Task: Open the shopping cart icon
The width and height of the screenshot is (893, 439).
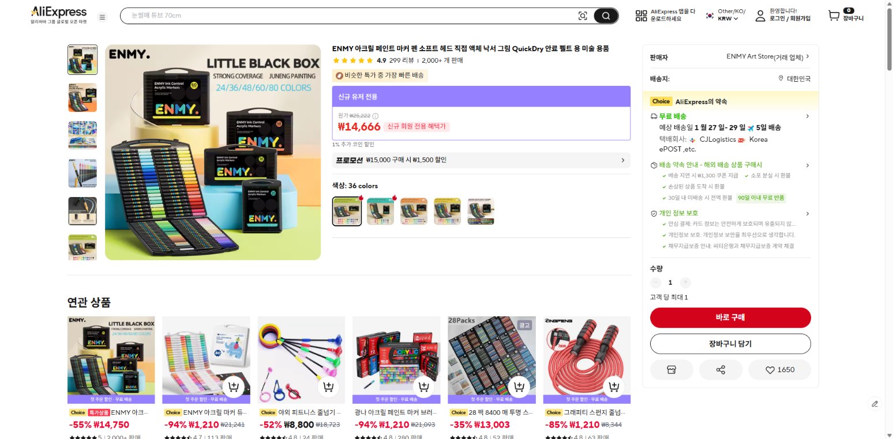Action: [834, 16]
